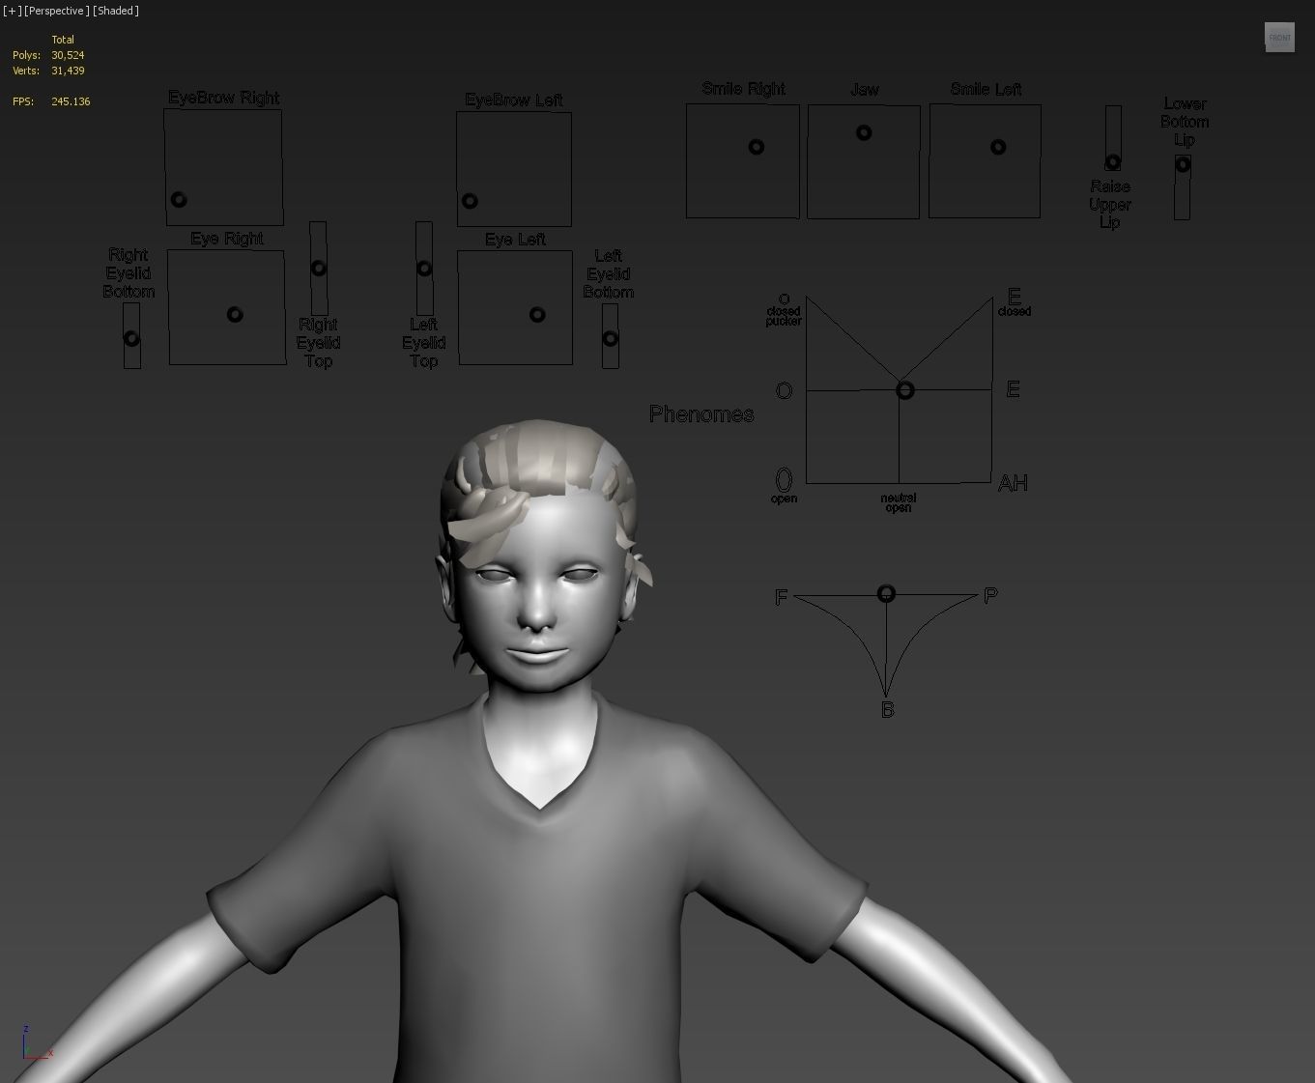Click the Eye Right label
Screen dimensions: 1315x1083
pyautogui.click(x=227, y=239)
